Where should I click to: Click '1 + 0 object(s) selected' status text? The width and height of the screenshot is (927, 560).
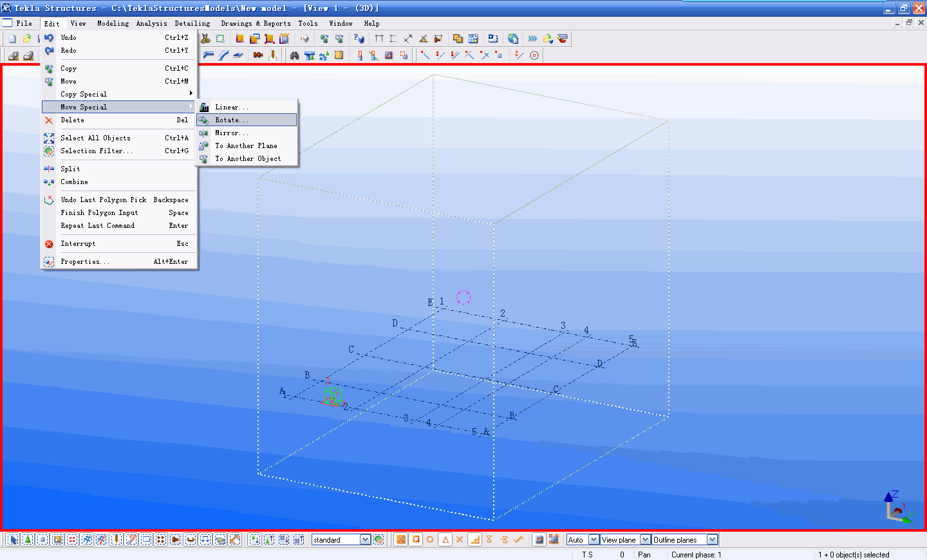(854, 555)
